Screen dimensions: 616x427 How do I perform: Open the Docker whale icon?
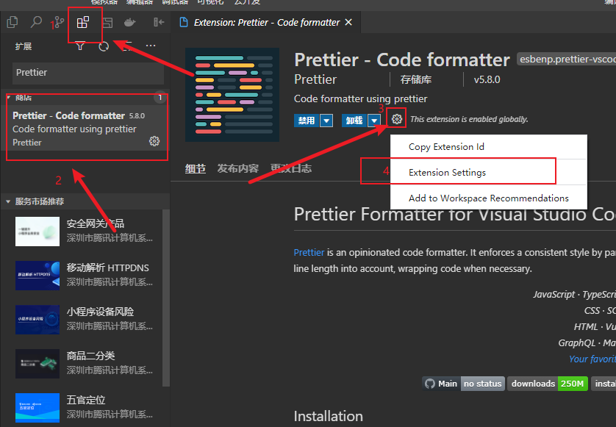(129, 22)
